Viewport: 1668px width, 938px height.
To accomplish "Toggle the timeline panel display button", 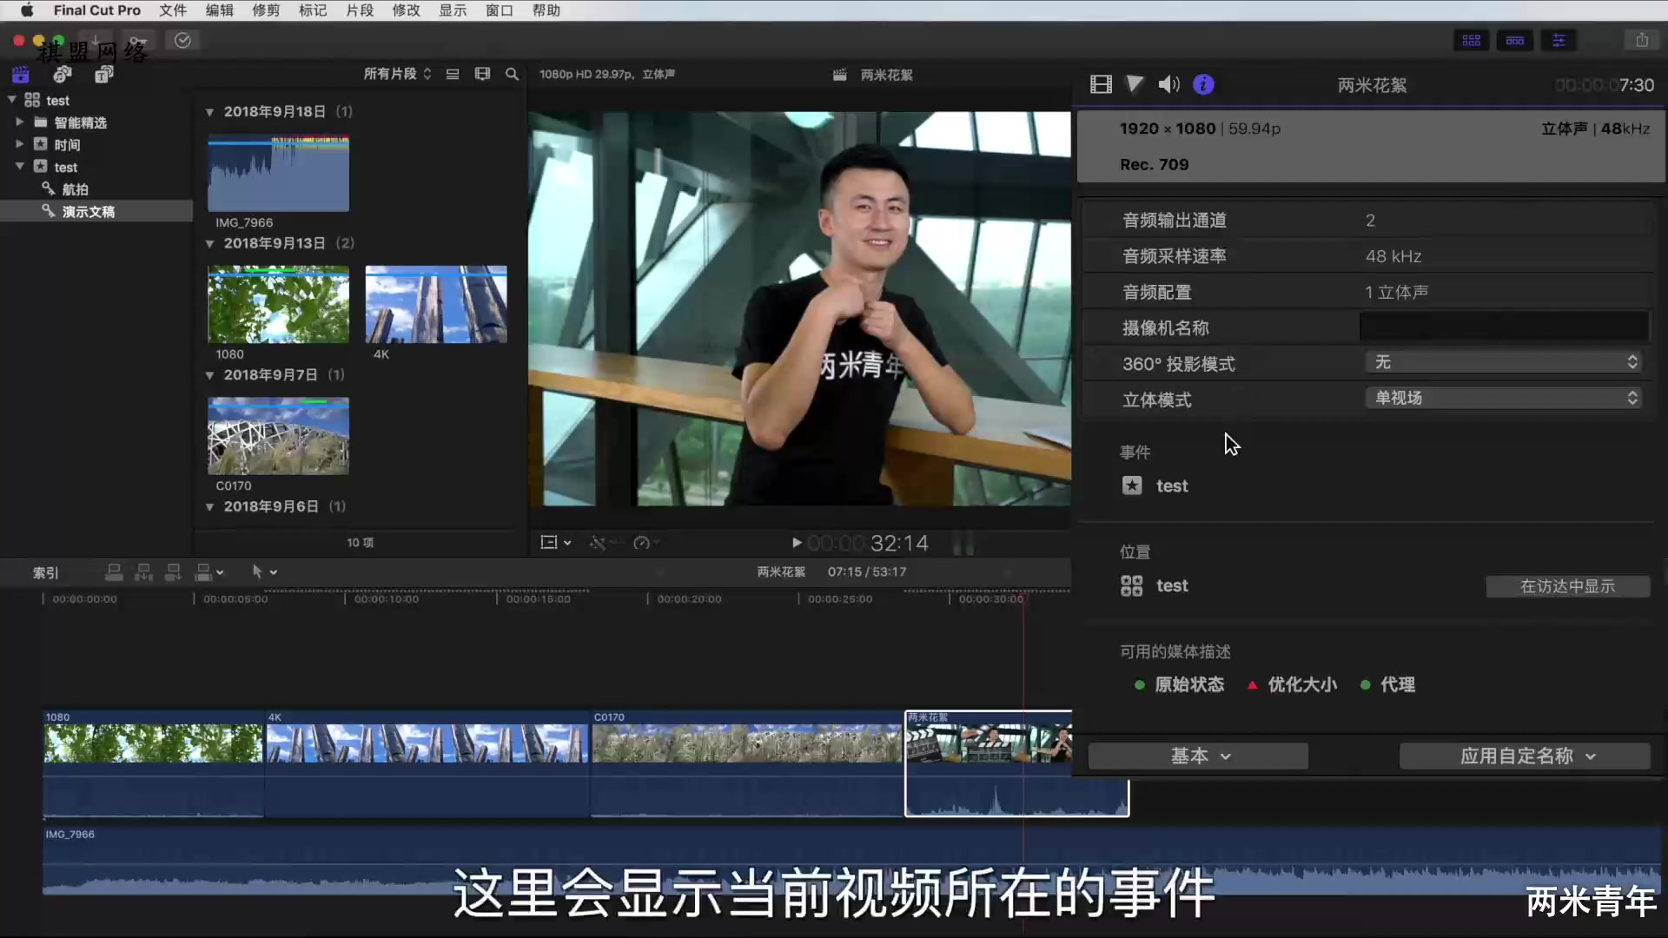I will pyautogui.click(x=1515, y=41).
